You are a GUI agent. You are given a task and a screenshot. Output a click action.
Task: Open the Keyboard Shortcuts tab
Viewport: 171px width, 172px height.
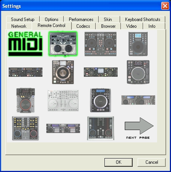[x=142, y=19]
